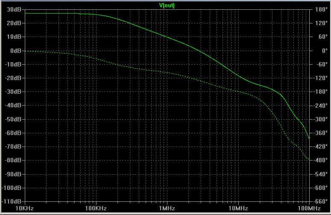
Task: Click the 30dB left axis label
Action: coord(14,9)
